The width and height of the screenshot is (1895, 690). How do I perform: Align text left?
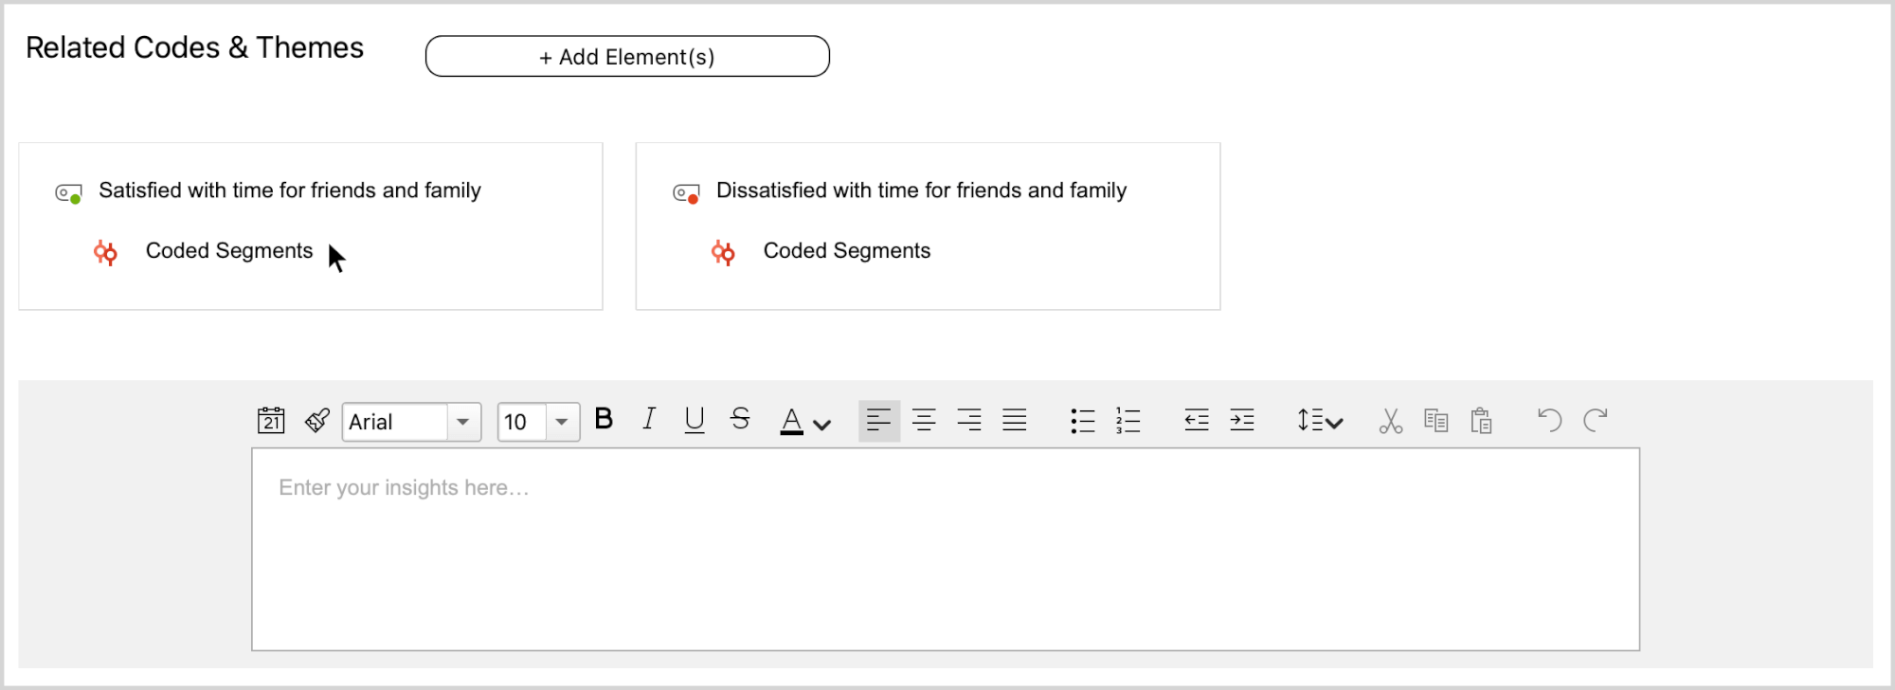click(x=878, y=420)
